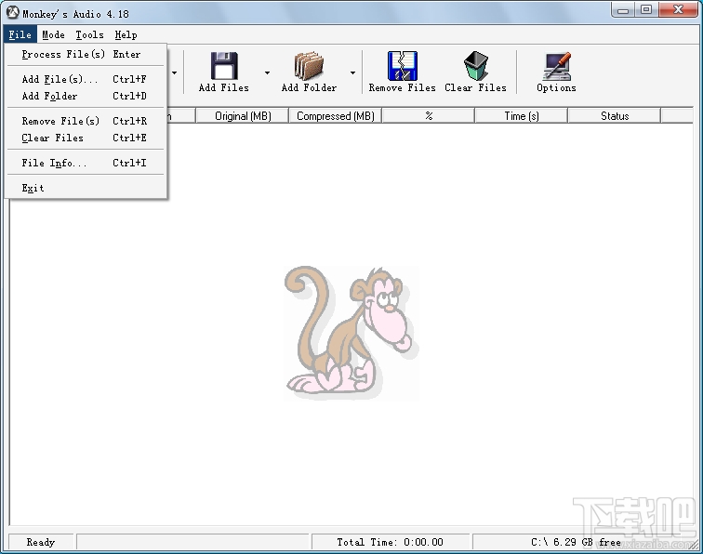Click the Status column header
This screenshot has width=703, height=554.
pos(615,116)
